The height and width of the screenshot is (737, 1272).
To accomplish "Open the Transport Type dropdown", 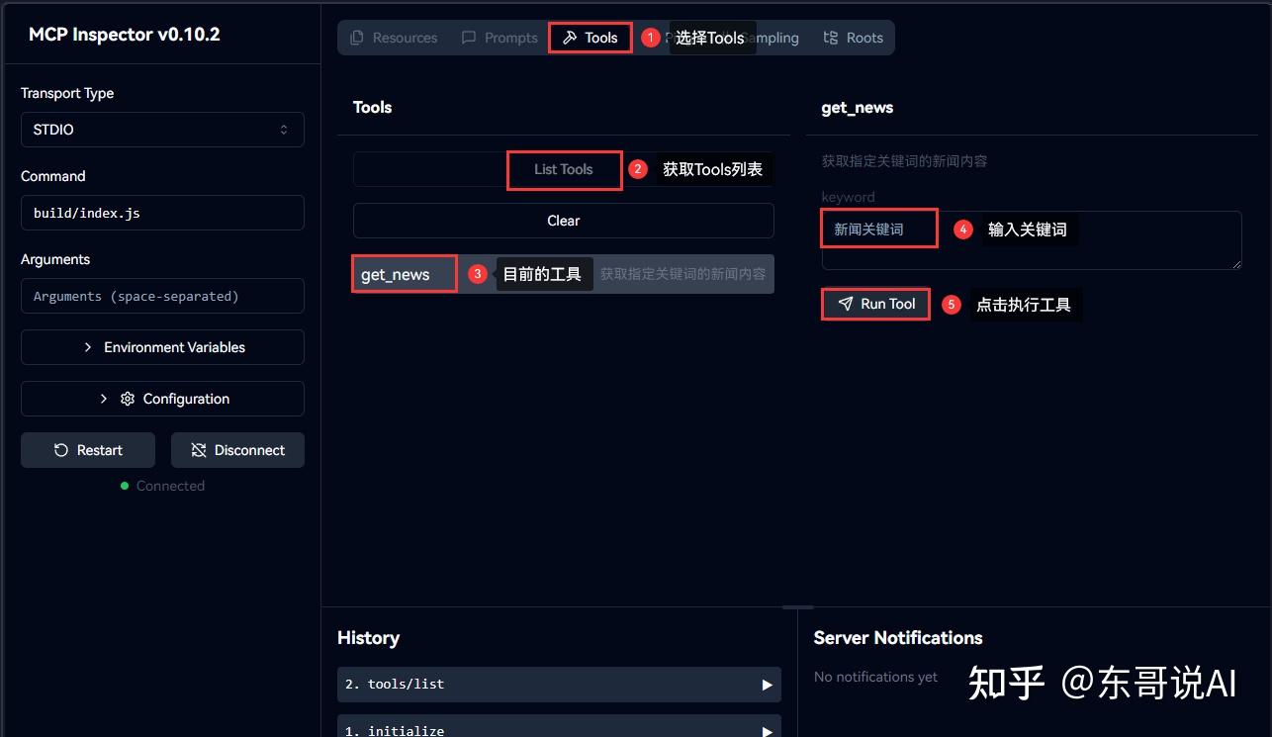I will (x=162, y=130).
